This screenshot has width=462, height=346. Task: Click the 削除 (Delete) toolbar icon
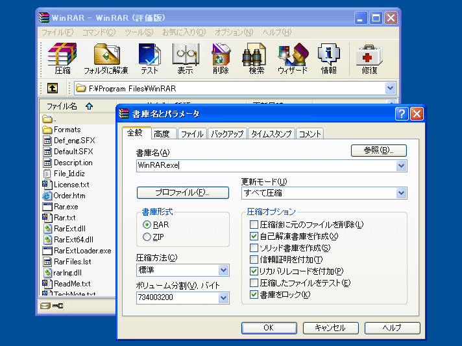coord(221,54)
